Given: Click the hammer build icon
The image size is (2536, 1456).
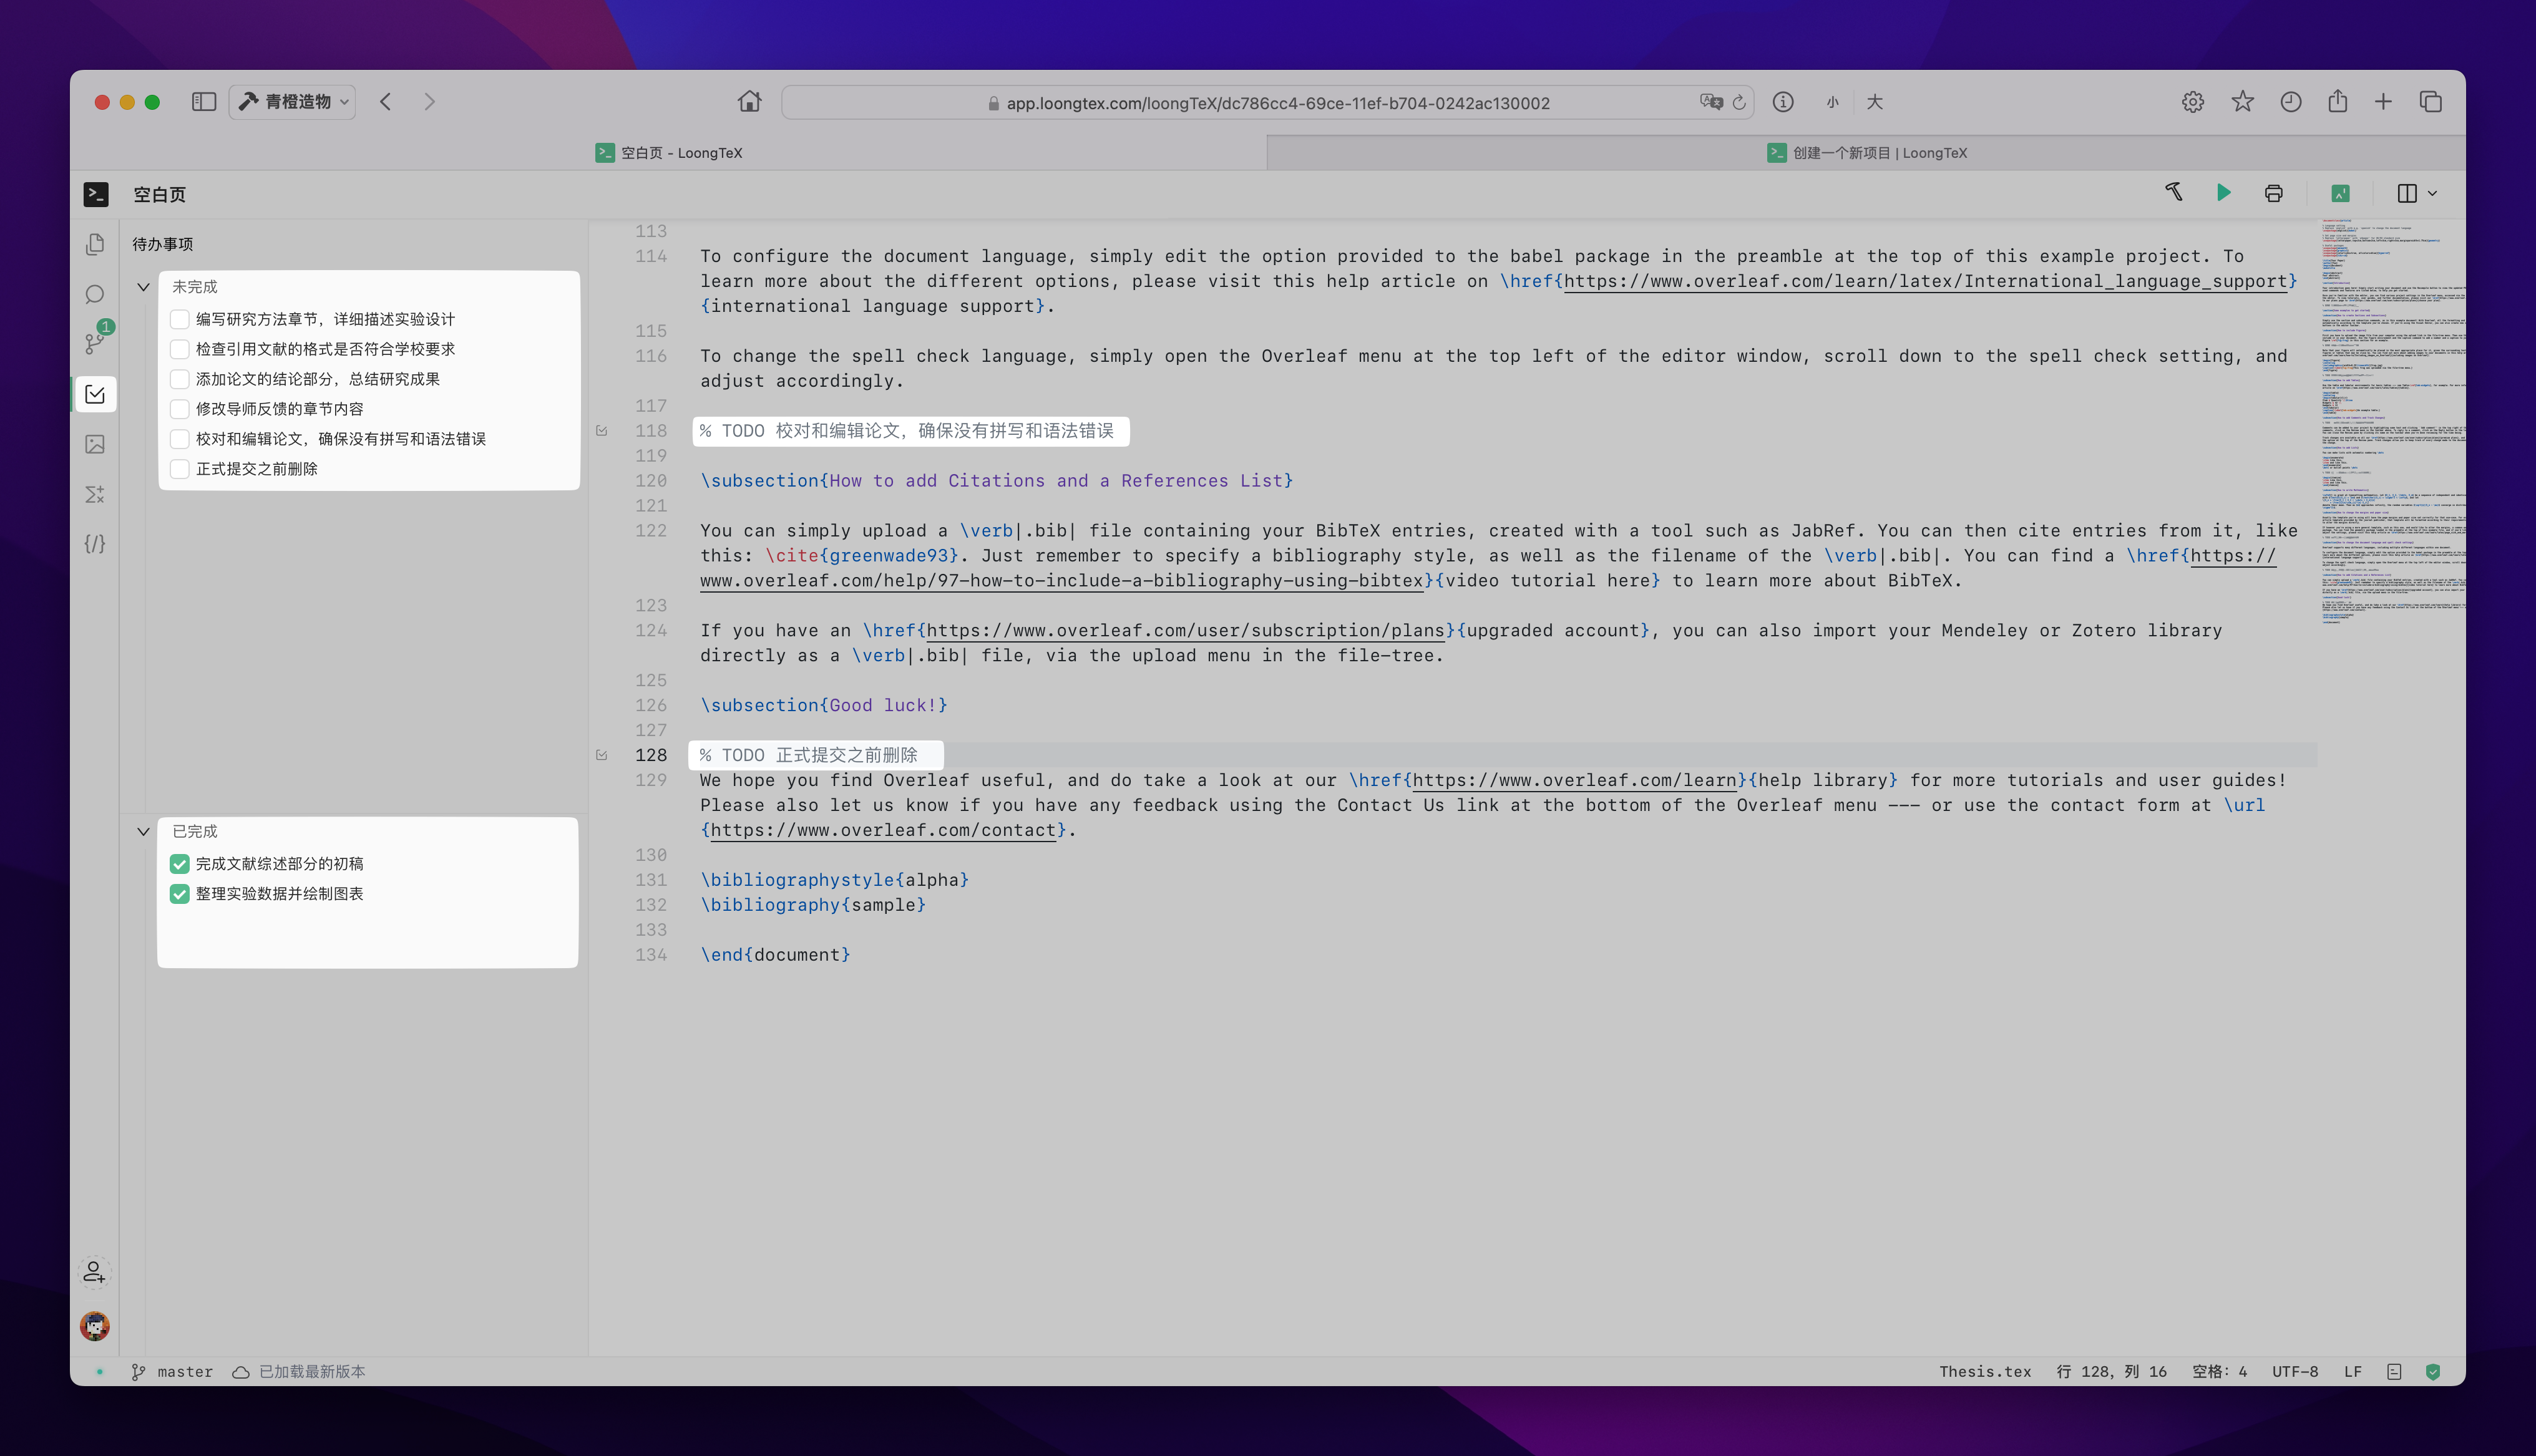Looking at the screenshot, I should [2174, 192].
